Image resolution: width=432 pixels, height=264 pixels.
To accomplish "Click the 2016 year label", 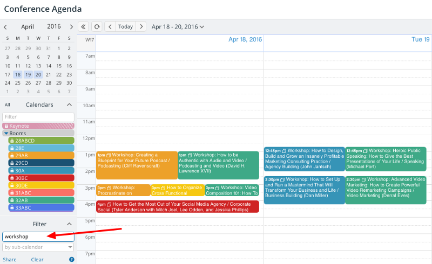I will pos(53,26).
